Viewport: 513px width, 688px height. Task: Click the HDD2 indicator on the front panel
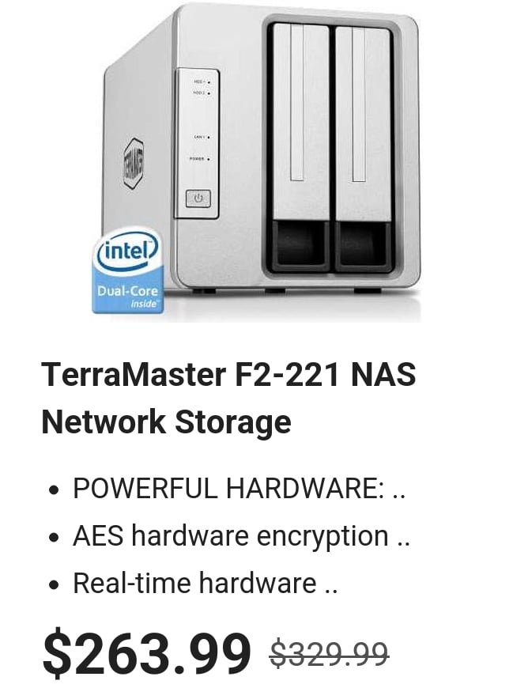pyautogui.click(x=202, y=93)
